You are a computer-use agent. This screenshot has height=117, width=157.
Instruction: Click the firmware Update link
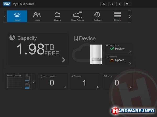tap(120, 60)
